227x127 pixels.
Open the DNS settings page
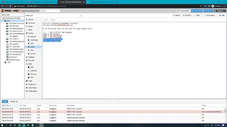click(x=32, y=43)
